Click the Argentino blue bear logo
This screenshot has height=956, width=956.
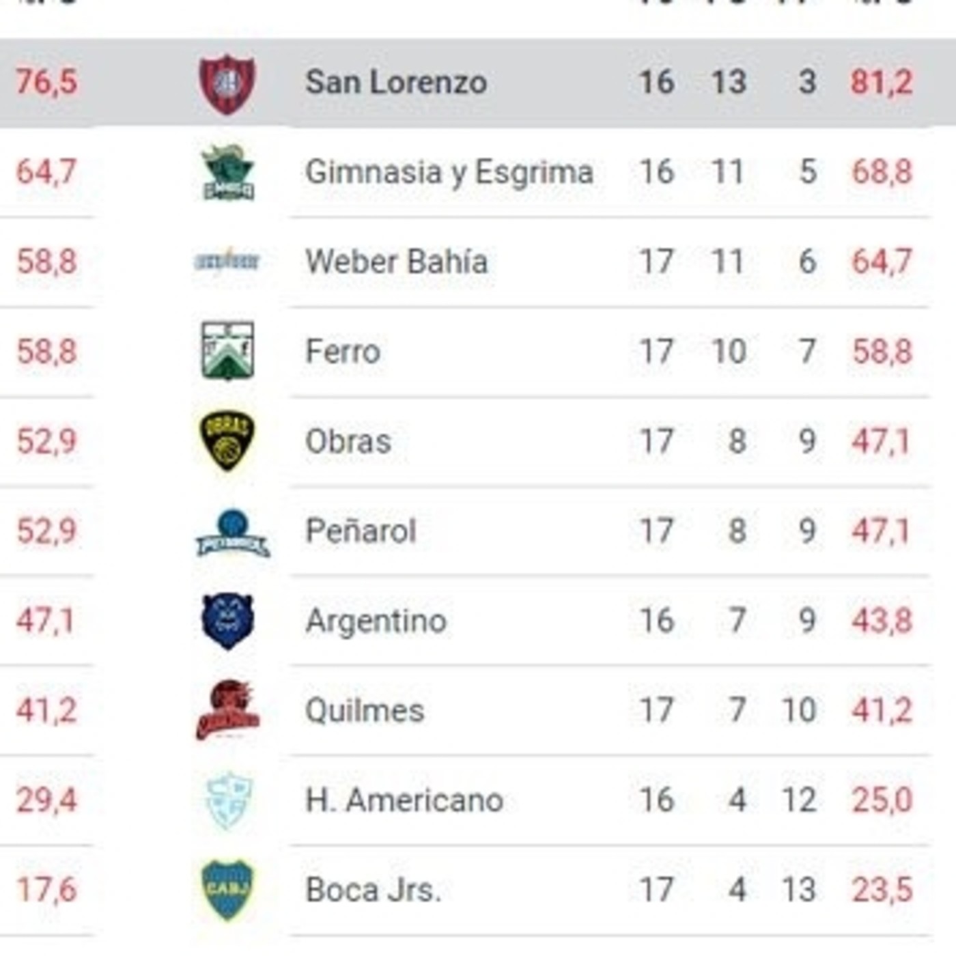[x=228, y=621]
